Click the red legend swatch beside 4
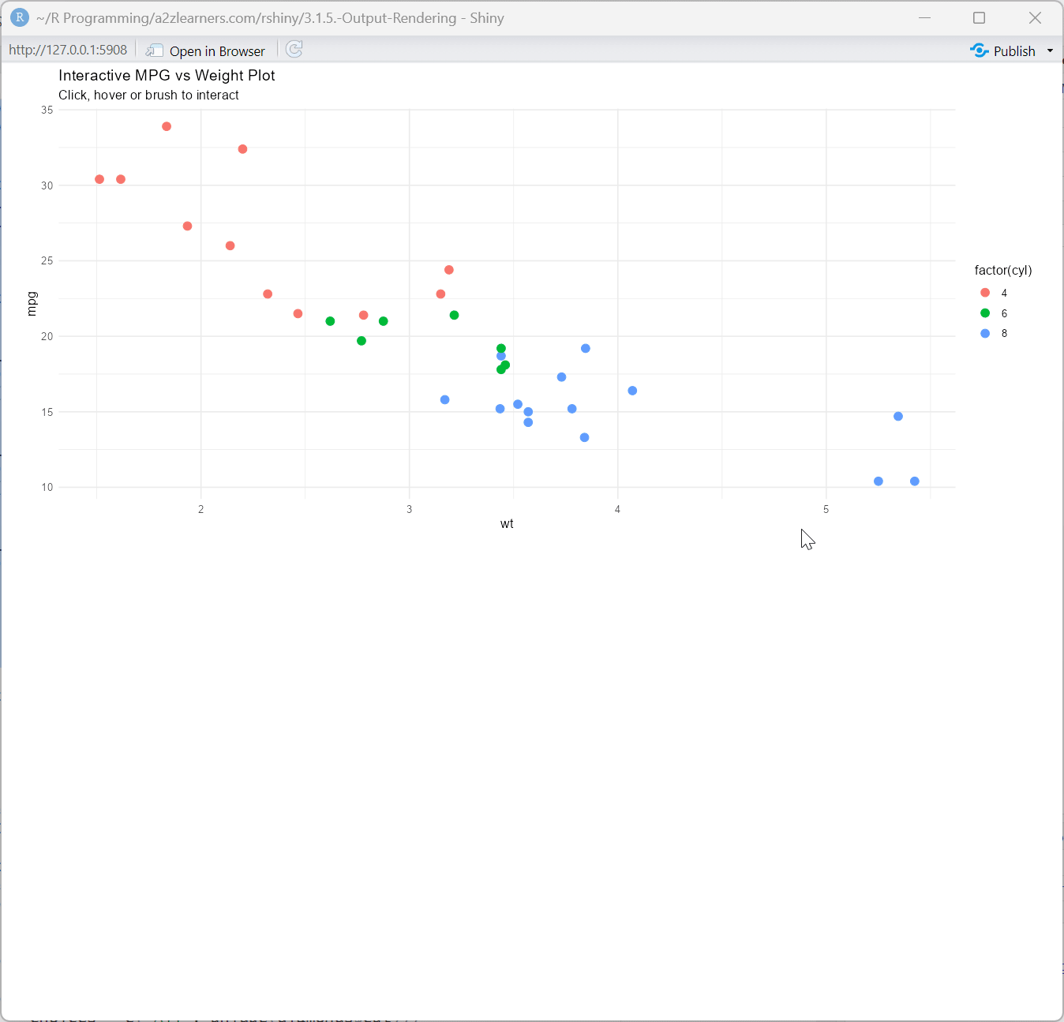The width and height of the screenshot is (1064, 1022). coord(983,293)
